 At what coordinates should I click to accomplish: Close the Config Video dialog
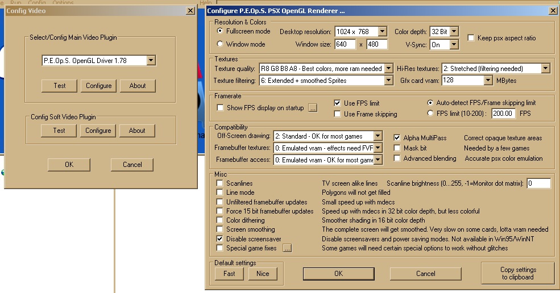[190, 11]
